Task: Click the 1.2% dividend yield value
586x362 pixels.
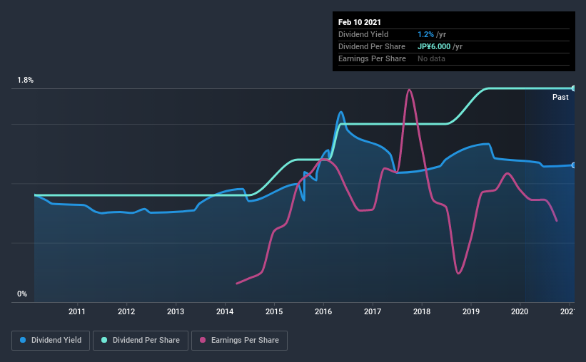Action: coord(425,34)
